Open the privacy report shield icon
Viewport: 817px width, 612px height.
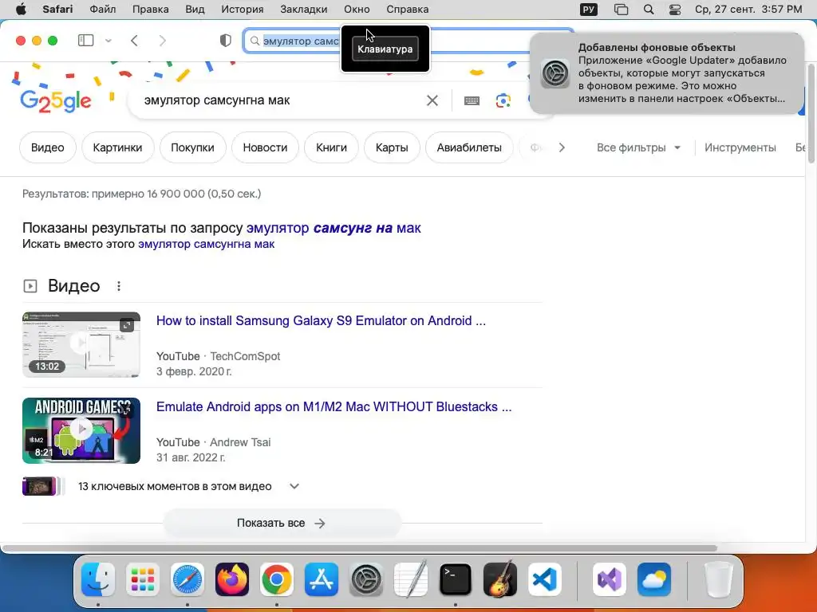[225, 41]
